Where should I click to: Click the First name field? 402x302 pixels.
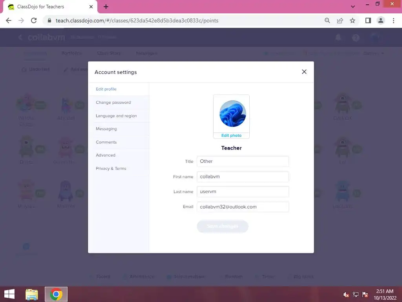243,177
